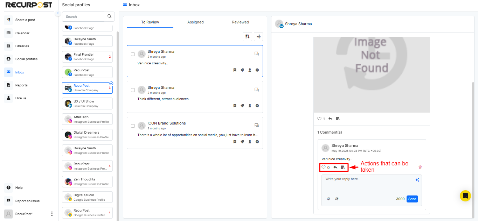
Task: Click reply arrow under the post image
Action: pos(331,119)
